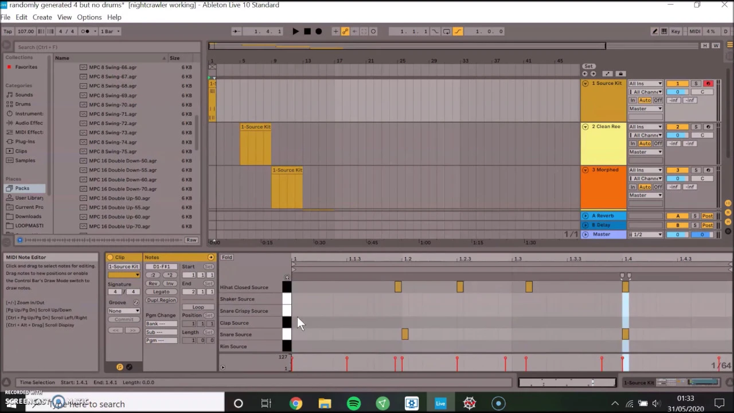The width and height of the screenshot is (734, 413).
Task: Enable the MIDI Arrangement Overdub plus button
Action: pyautogui.click(x=335, y=32)
